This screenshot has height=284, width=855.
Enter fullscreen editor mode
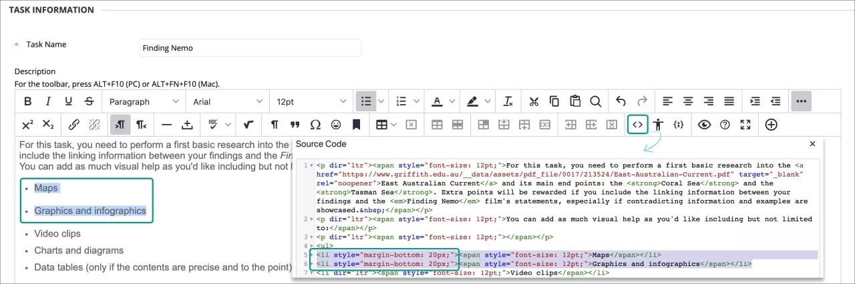(x=745, y=125)
